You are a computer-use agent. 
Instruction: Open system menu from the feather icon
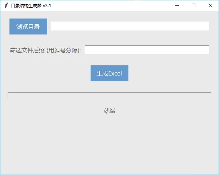6,5
